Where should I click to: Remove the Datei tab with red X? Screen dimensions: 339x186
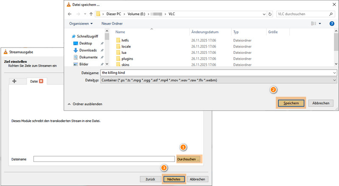pyautogui.click(x=41, y=81)
